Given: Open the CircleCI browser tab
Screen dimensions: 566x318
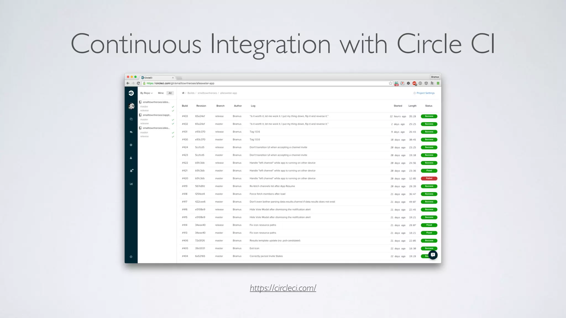Looking at the screenshot, I should point(158,78).
